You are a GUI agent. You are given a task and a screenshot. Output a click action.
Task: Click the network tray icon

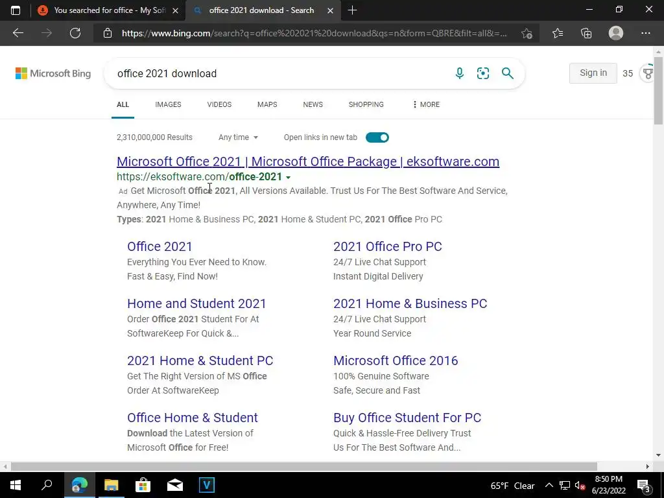tap(564, 486)
